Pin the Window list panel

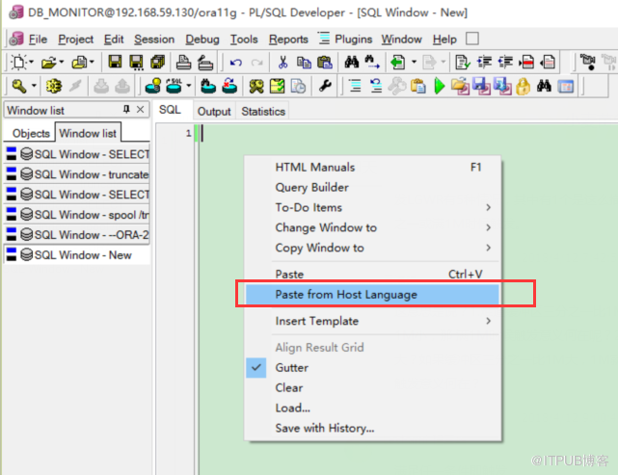pyautogui.click(x=126, y=110)
